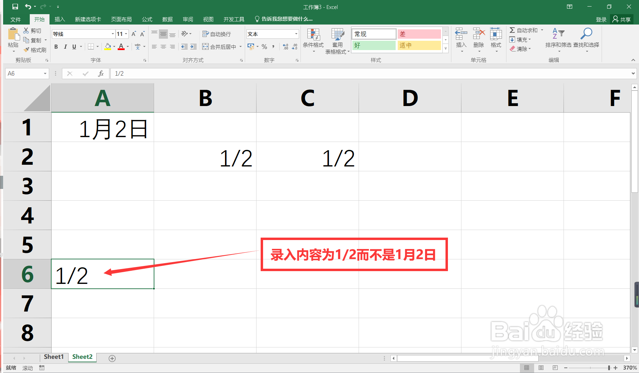Toggle align text right
The image size is (639, 373).
(x=172, y=47)
